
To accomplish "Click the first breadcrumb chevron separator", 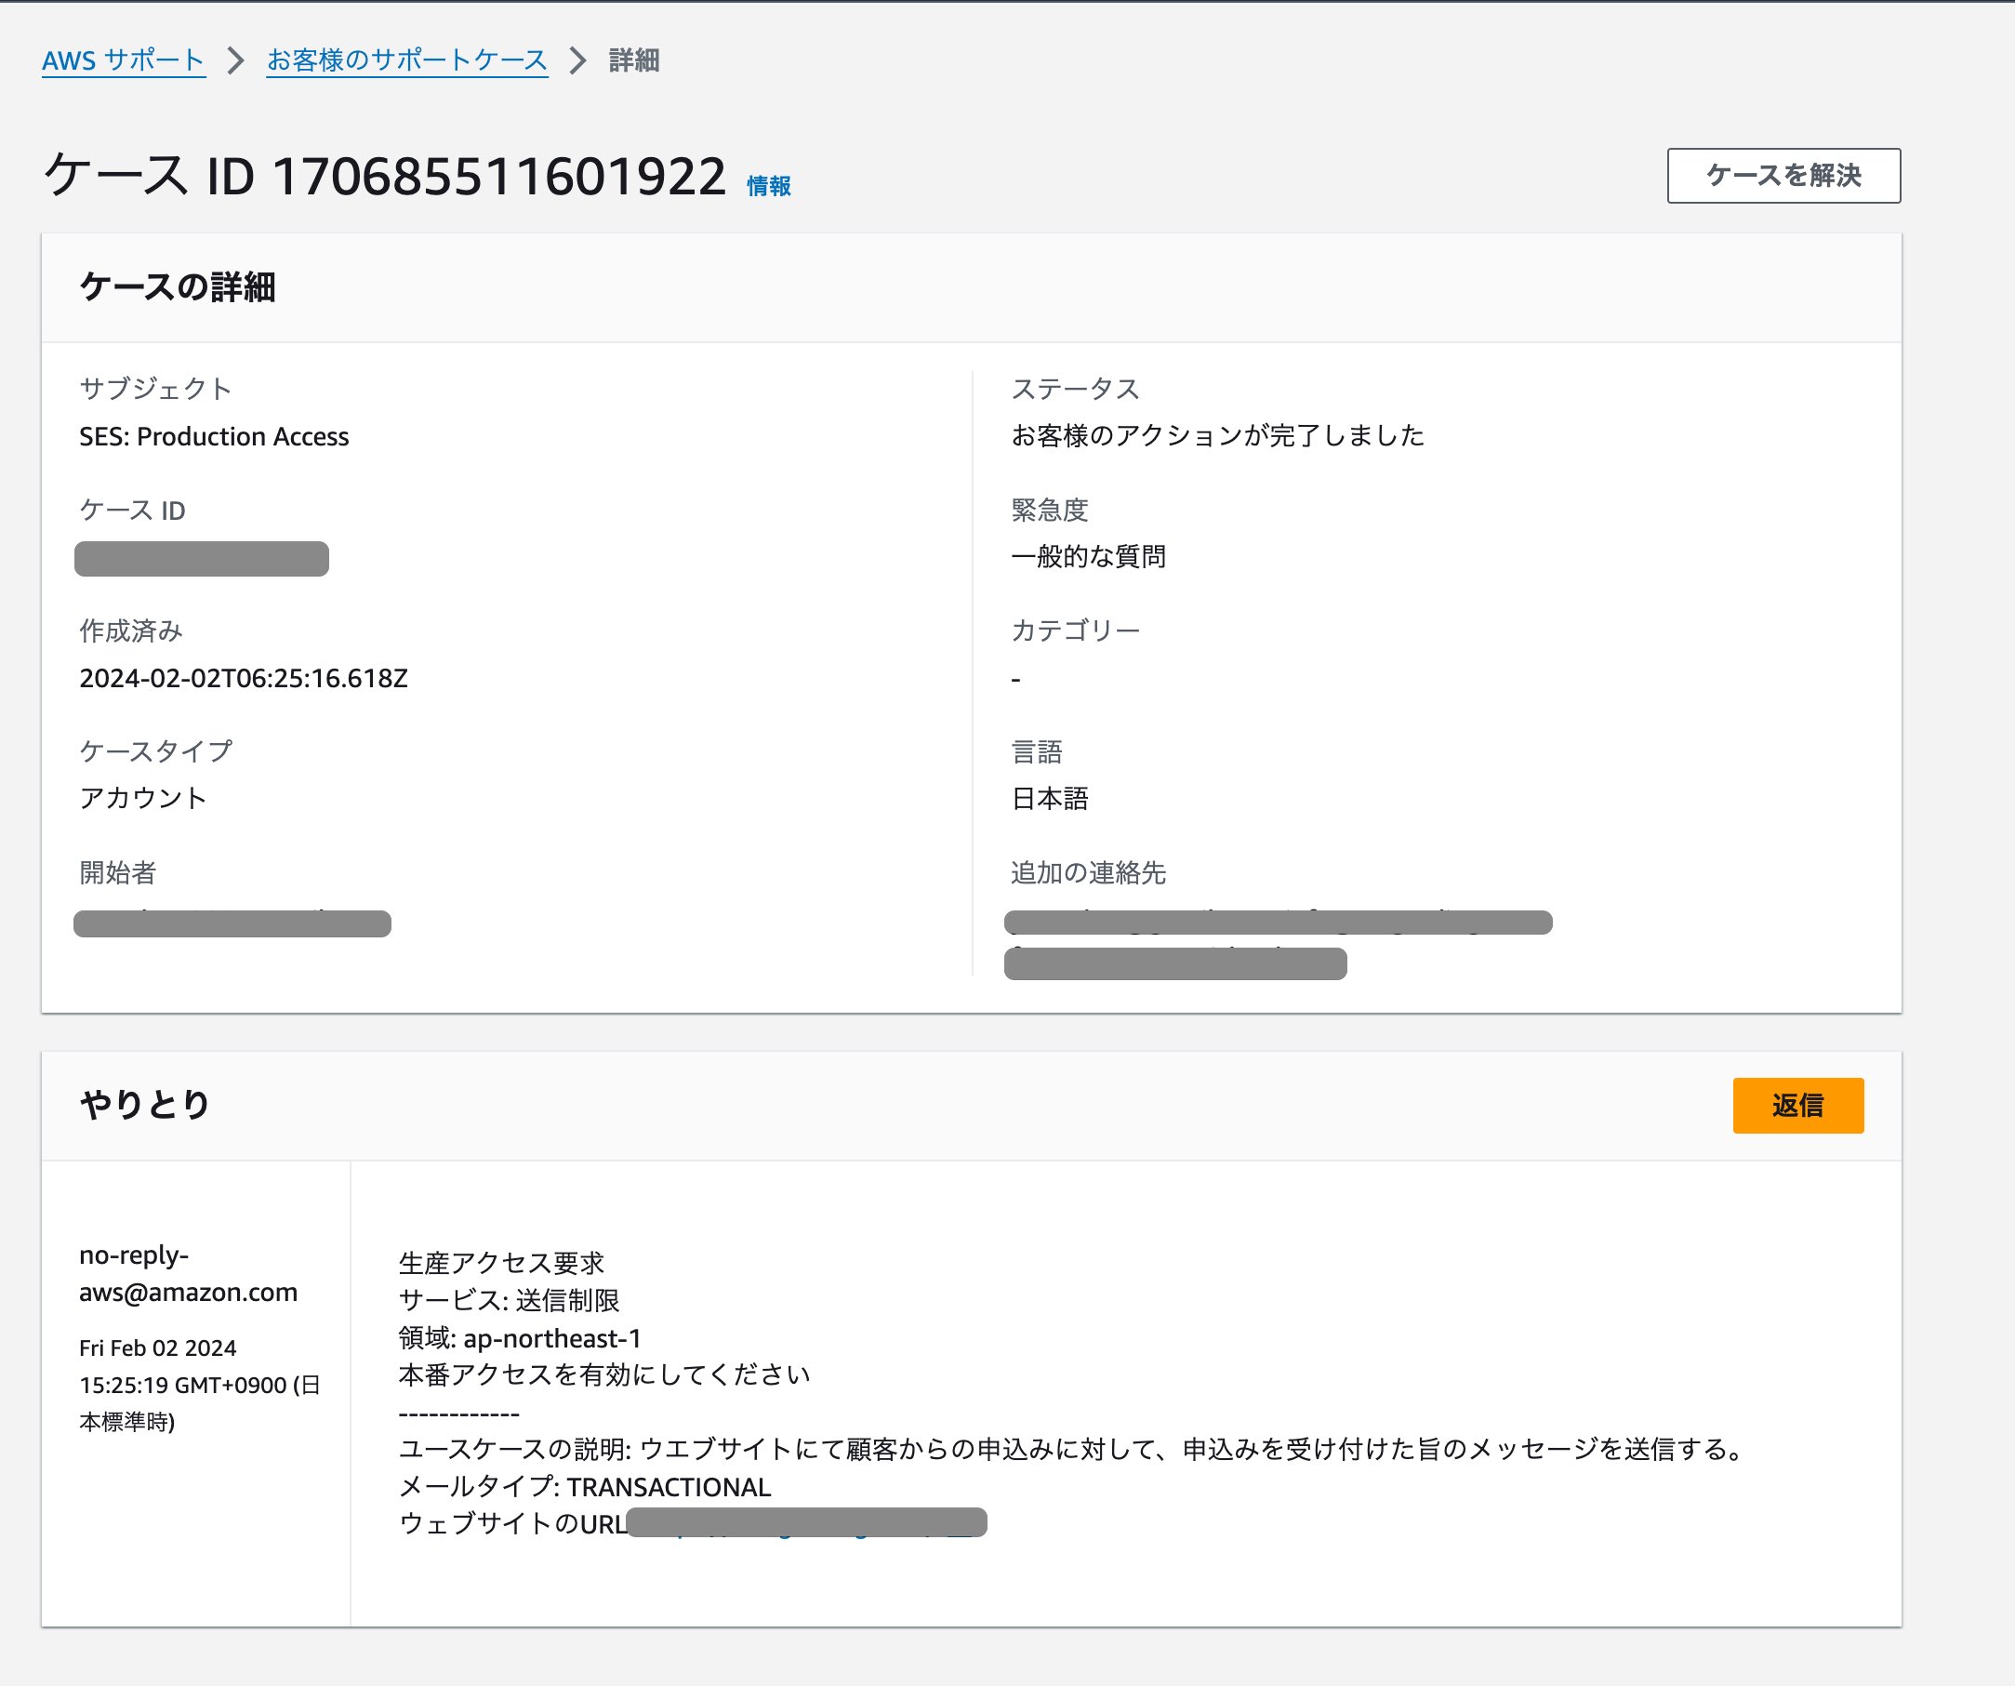I will [x=236, y=60].
